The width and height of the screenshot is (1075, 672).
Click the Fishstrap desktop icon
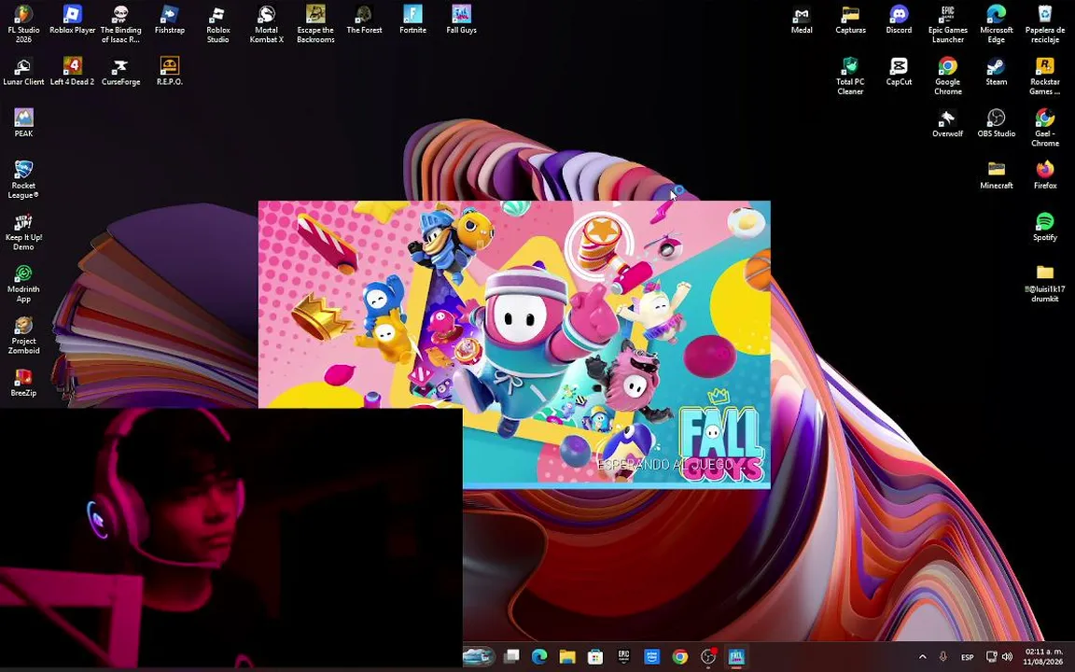point(169,20)
